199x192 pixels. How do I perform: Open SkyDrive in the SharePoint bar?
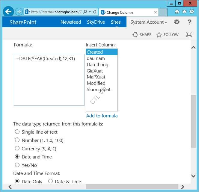96,22
